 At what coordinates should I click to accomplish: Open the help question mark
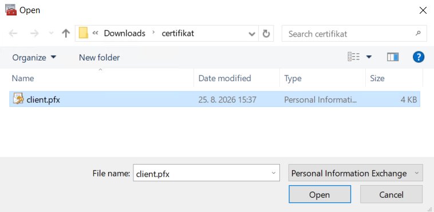418,57
